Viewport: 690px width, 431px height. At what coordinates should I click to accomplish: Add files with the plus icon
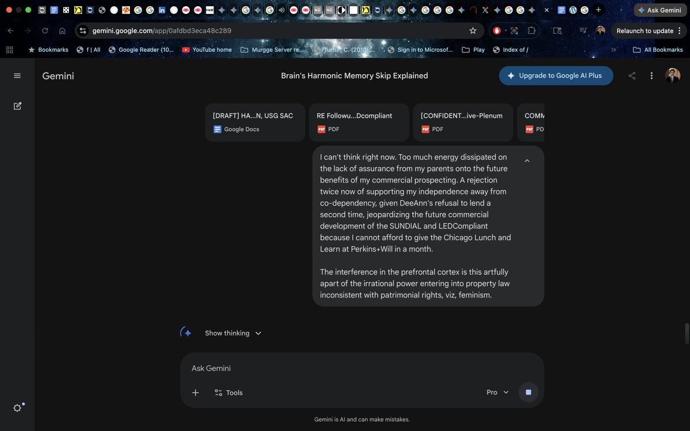pyautogui.click(x=195, y=392)
